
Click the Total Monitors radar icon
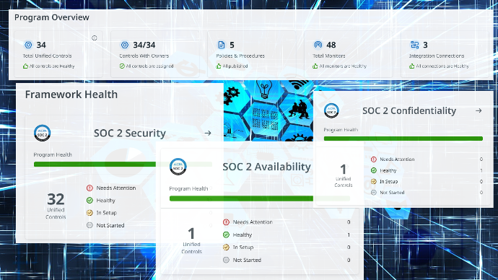(x=318, y=45)
